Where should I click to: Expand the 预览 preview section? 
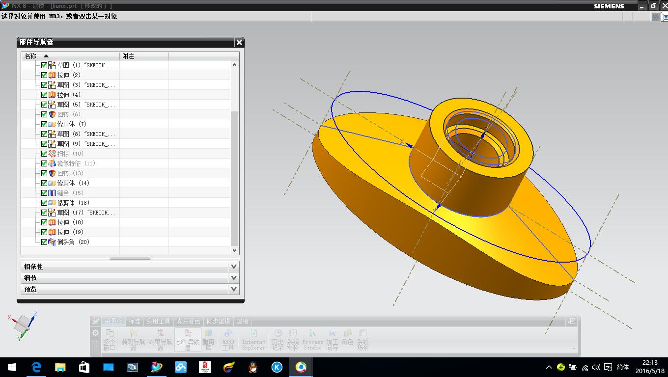pyautogui.click(x=234, y=289)
